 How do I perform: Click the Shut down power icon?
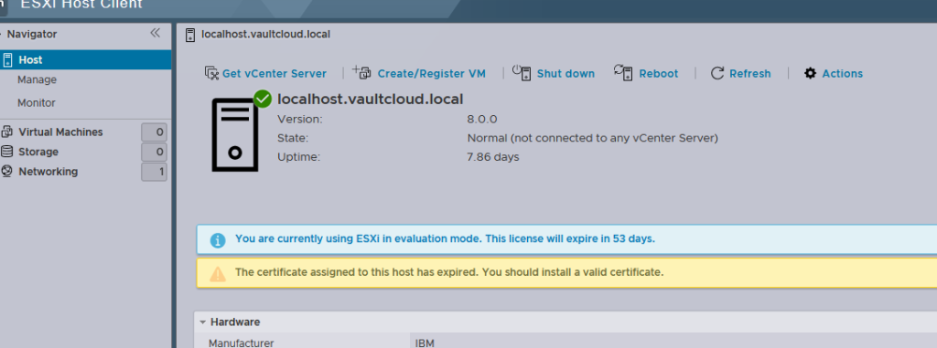coord(522,73)
